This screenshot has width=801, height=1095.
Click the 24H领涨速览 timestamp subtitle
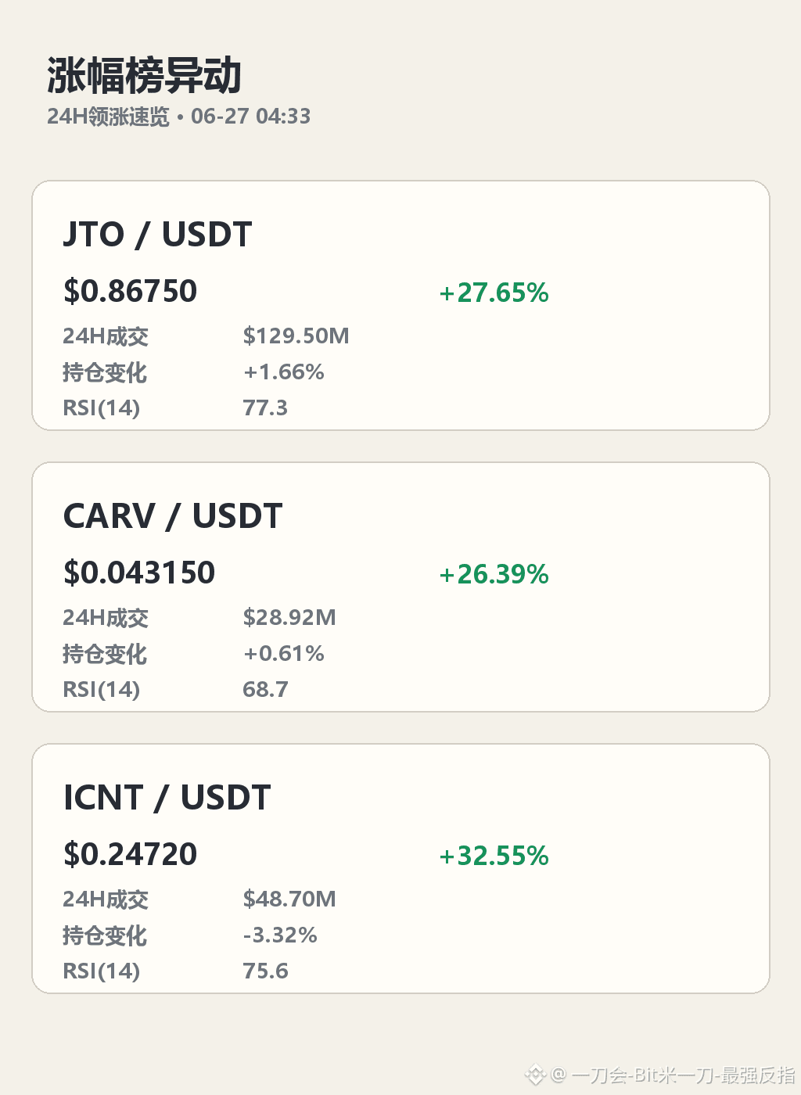(x=178, y=117)
